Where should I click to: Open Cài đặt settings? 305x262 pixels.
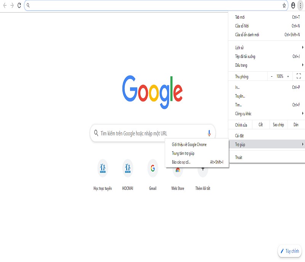click(266, 135)
